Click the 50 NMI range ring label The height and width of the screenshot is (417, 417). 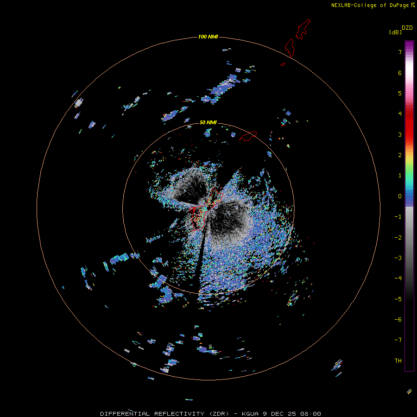[208, 122]
